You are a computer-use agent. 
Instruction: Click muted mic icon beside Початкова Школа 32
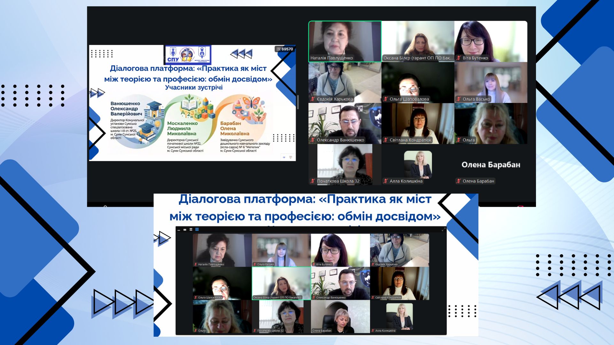[x=313, y=181]
